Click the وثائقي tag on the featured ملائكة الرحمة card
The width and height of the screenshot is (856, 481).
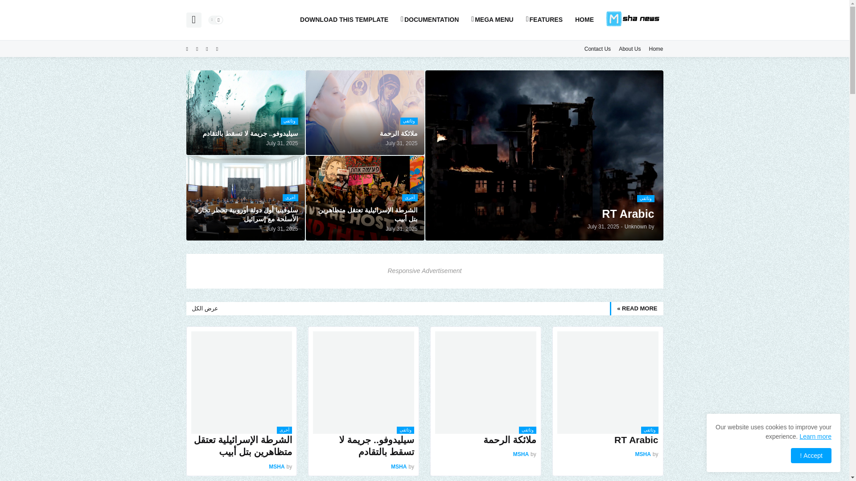click(x=409, y=121)
